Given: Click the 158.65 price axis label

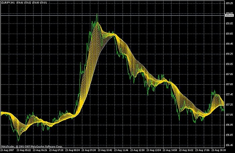Looking at the screenshot, I should click(x=229, y=34).
